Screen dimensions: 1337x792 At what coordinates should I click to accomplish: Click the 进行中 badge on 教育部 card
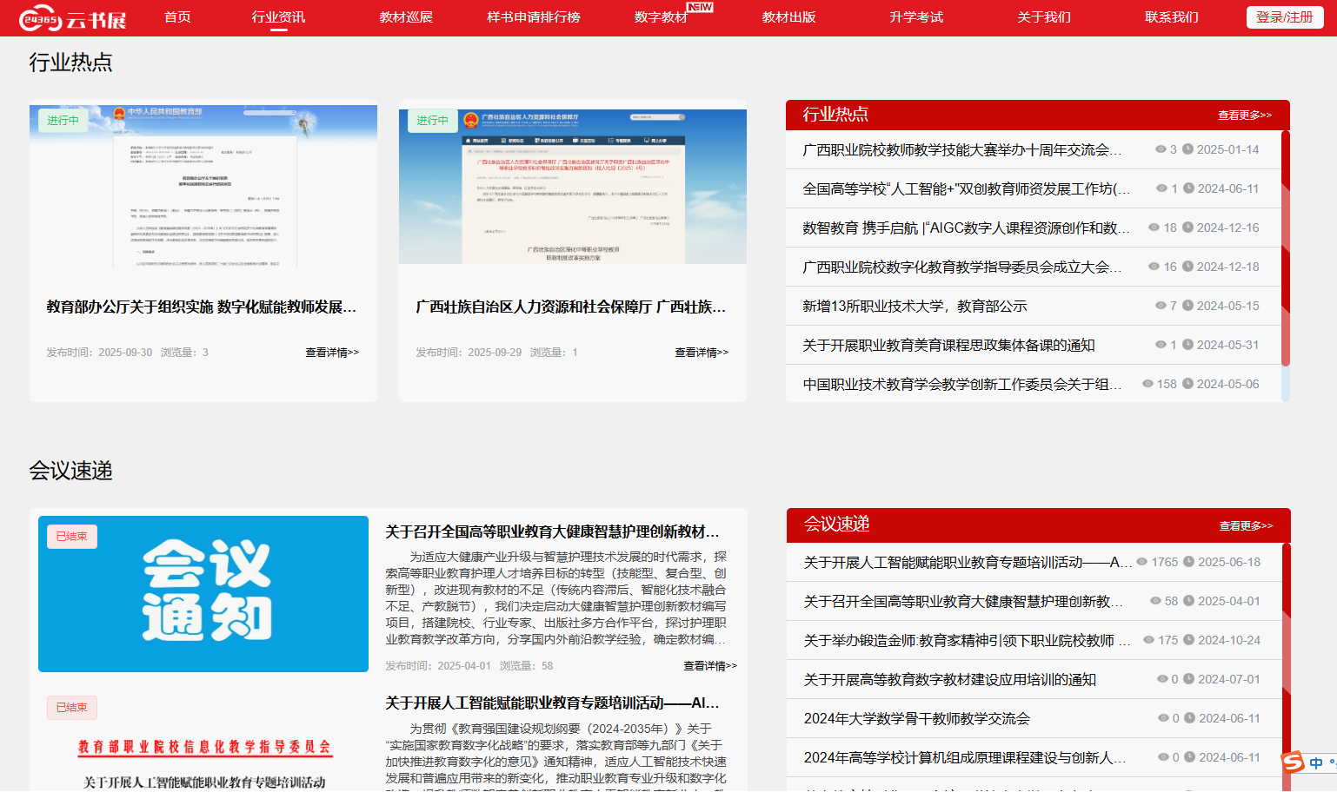click(63, 121)
